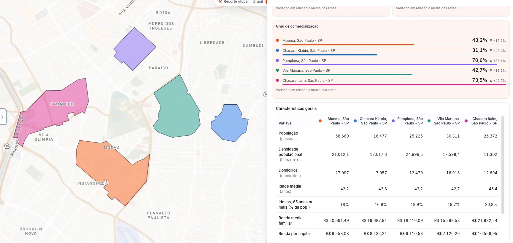The image size is (513, 243).
Task: Click the down arrow next to -17,2%
Action: (491, 41)
